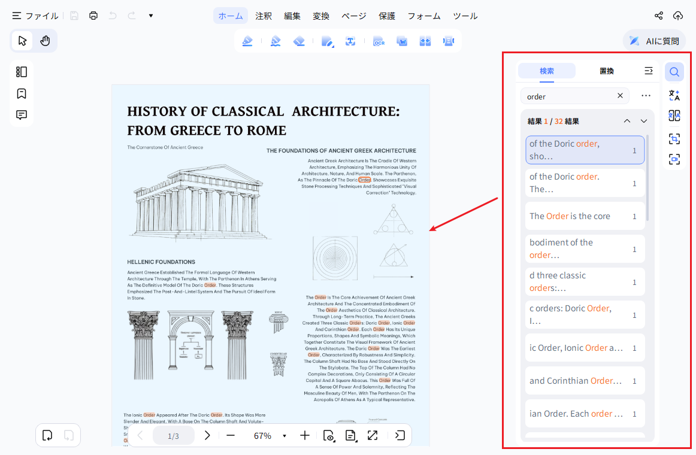Viewport: 696px width, 455px height.
Task: Click the cloud upload icon
Action: tap(678, 16)
